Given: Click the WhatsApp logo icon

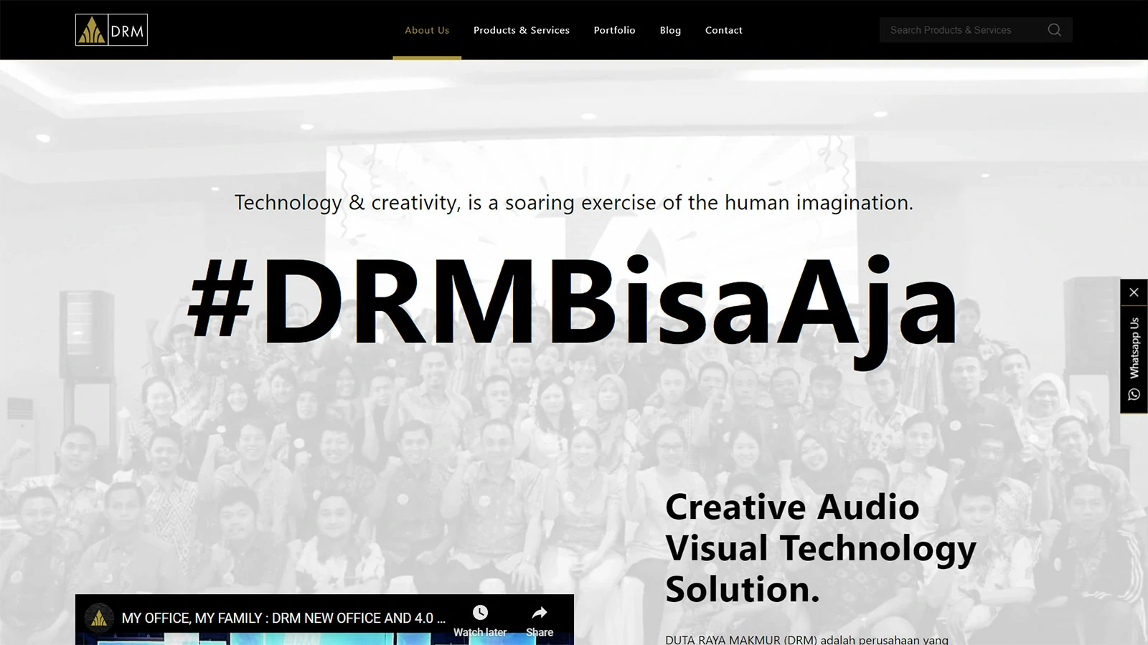Looking at the screenshot, I should click(x=1134, y=395).
